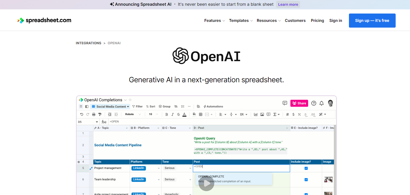
Task: Apply currency format with dollar icon
Action: [293, 114]
